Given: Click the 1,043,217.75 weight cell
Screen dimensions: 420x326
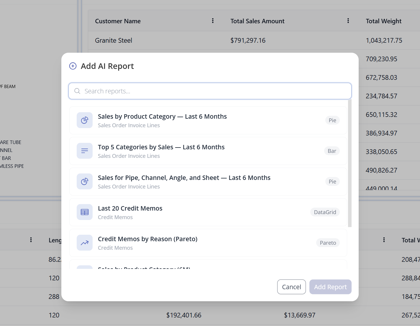Looking at the screenshot, I should click(384, 40).
